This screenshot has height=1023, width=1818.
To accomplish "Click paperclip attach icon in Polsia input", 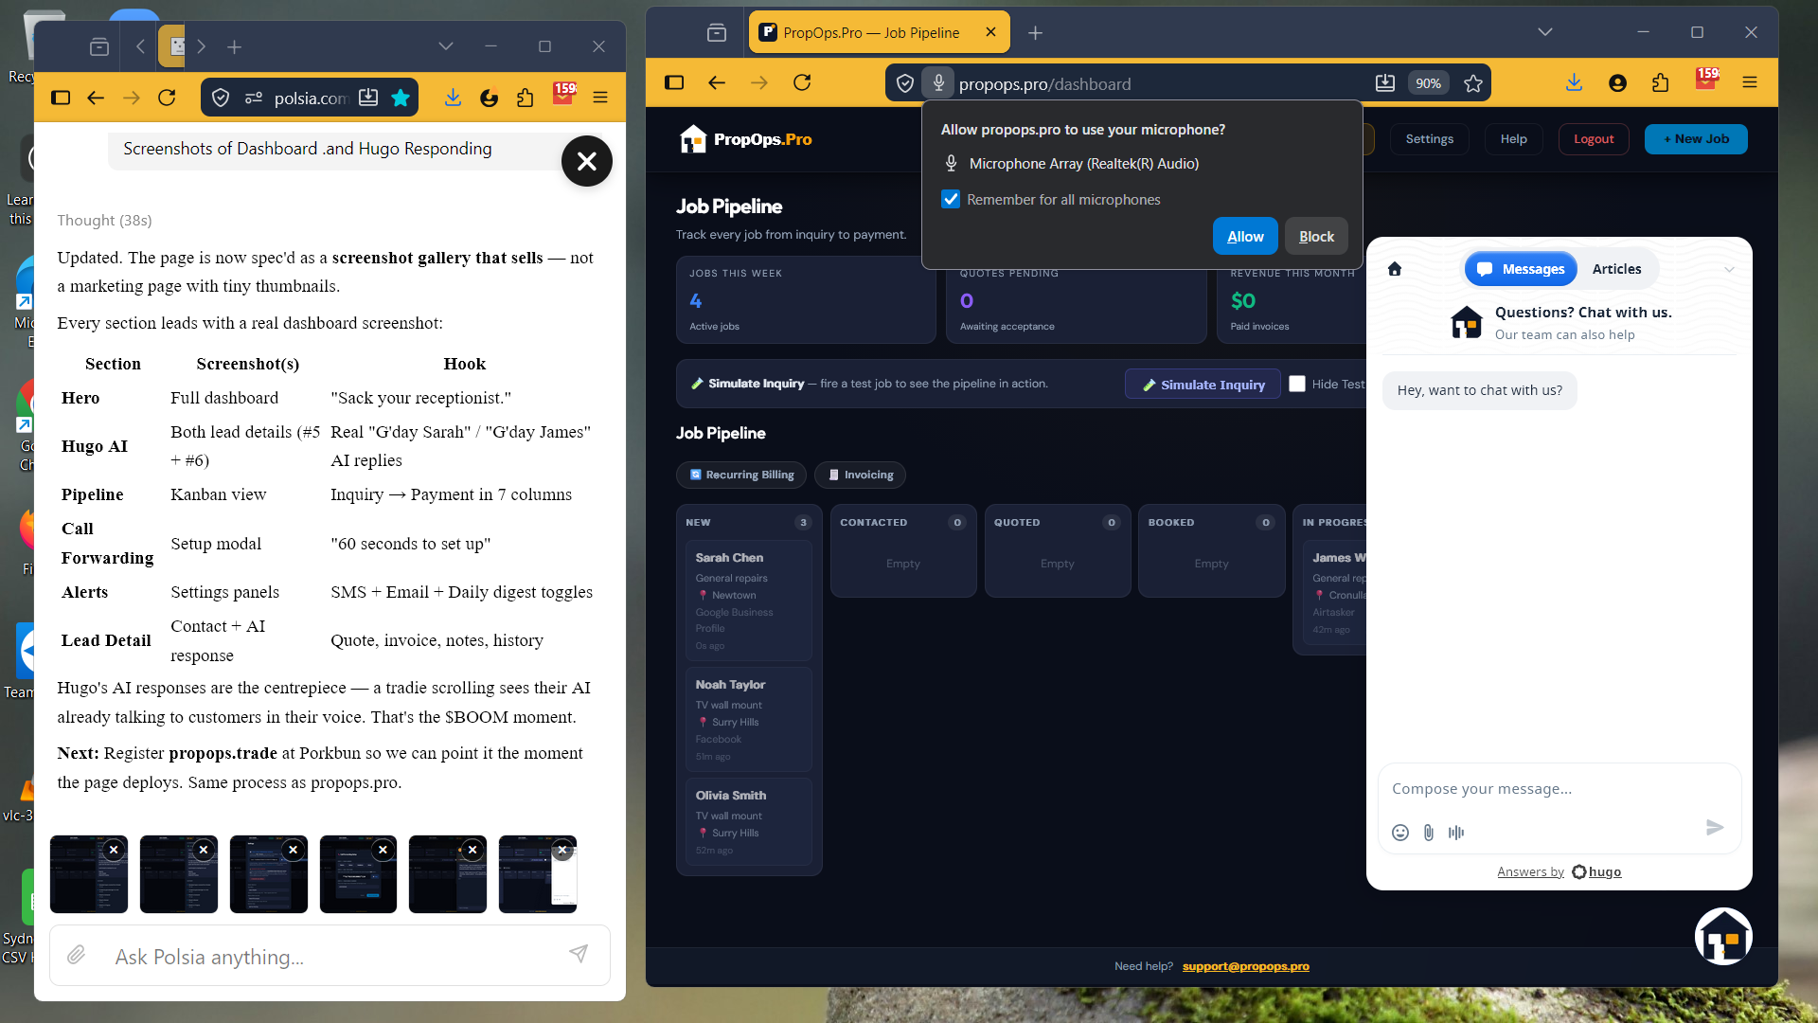I will [x=77, y=955].
